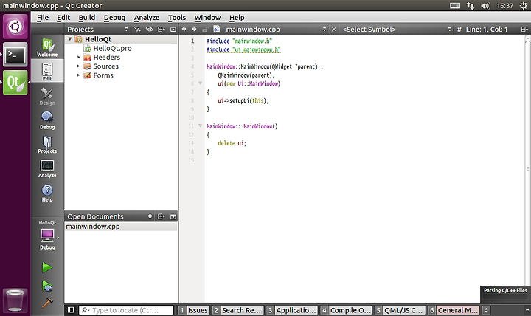
Task: Open the Build menu
Action: pyautogui.click(x=87, y=18)
